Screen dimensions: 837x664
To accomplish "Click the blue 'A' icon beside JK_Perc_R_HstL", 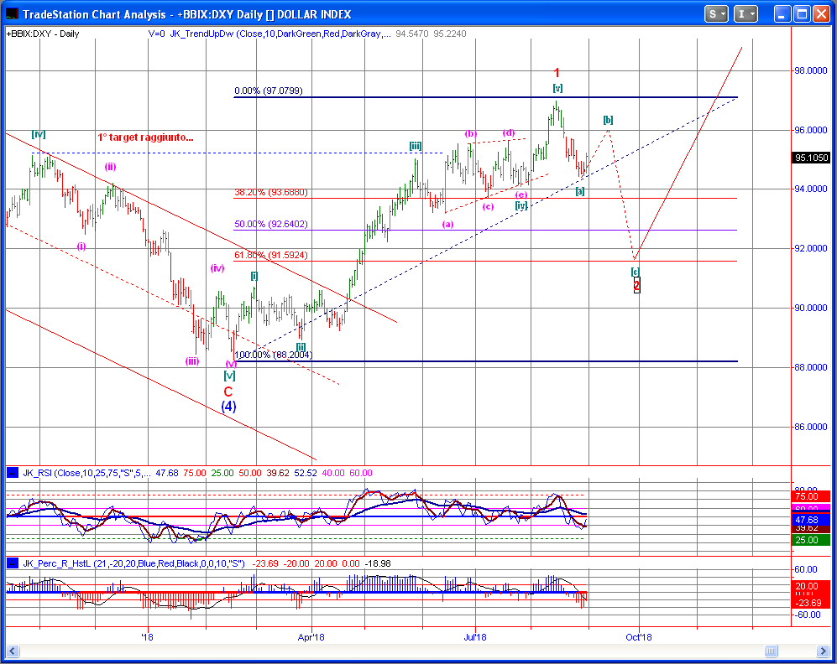I will click(13, 563).
